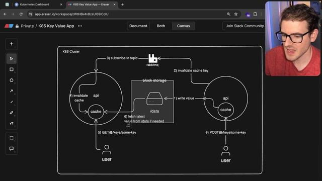Switch to Kubernetes Dashboard tab
This screenshot has height=181, width=322.
[38, 5]
